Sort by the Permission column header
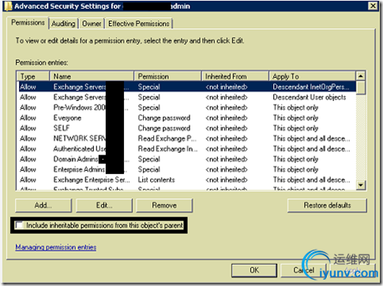 167,76
